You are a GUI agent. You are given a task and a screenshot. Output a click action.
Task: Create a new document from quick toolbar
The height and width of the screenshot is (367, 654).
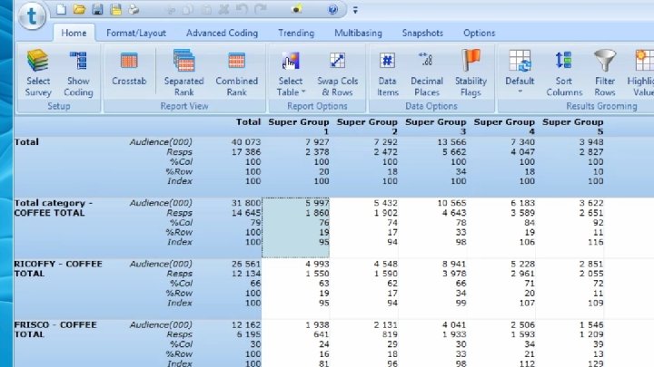click(62, 9)
